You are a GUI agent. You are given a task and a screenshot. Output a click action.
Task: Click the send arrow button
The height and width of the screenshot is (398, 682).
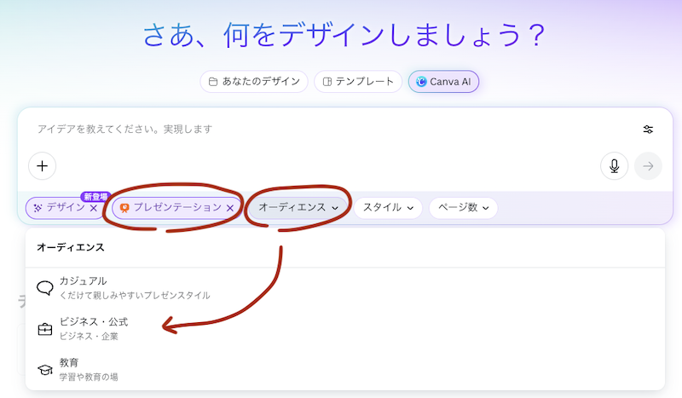tap(648, 165)
